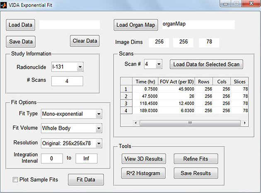Click the FOV activity cell 26

(176, 96)
